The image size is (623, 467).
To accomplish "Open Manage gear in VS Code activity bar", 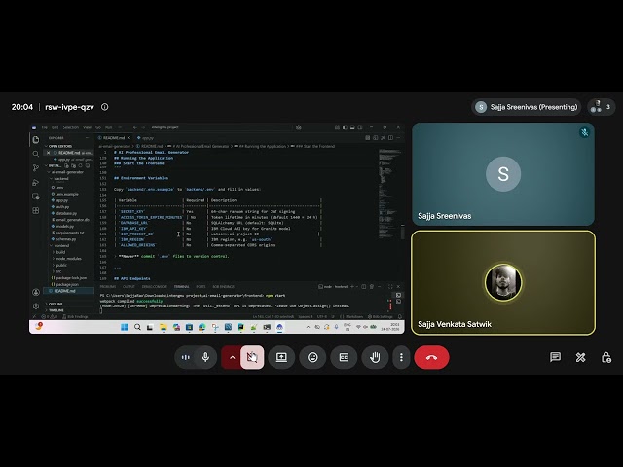I will [36, 306].
